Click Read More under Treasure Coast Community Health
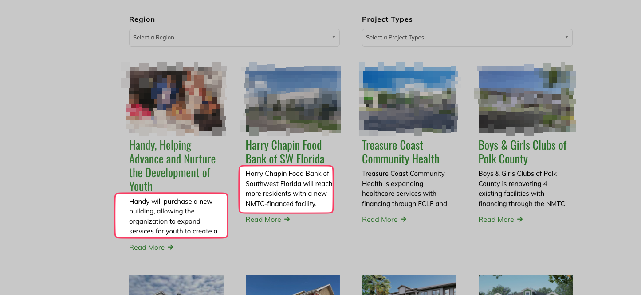641x295 pixels. click(384, 219)
